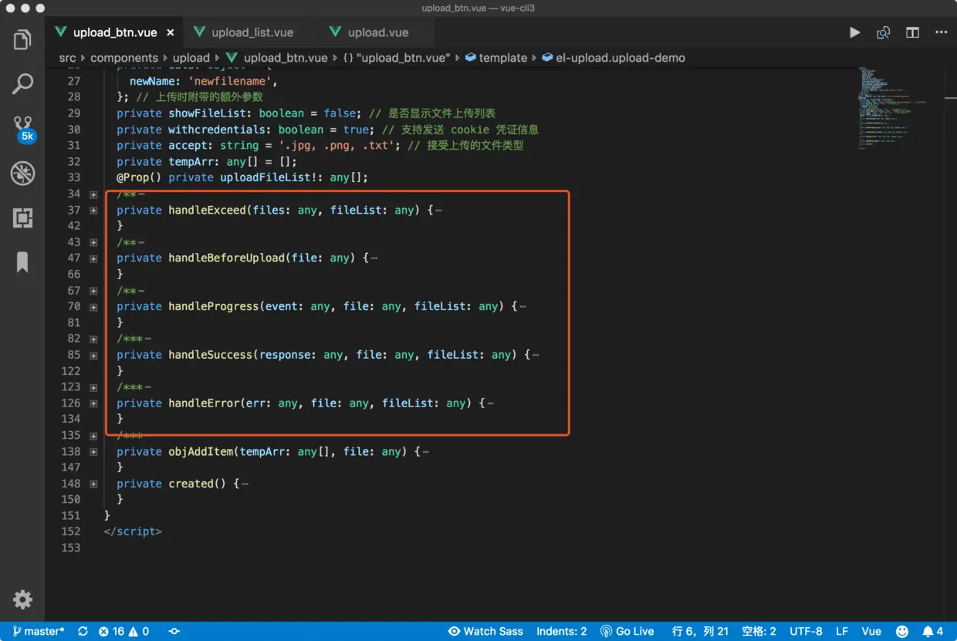Expand the folded comment at line 34
The height and width of the screenshot is (641, 957).
(93, 194)
